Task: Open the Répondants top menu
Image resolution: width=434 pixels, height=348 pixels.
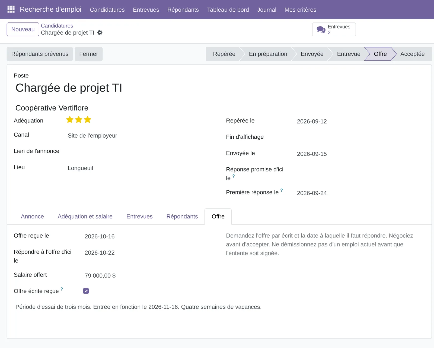Action: (183, 10)
